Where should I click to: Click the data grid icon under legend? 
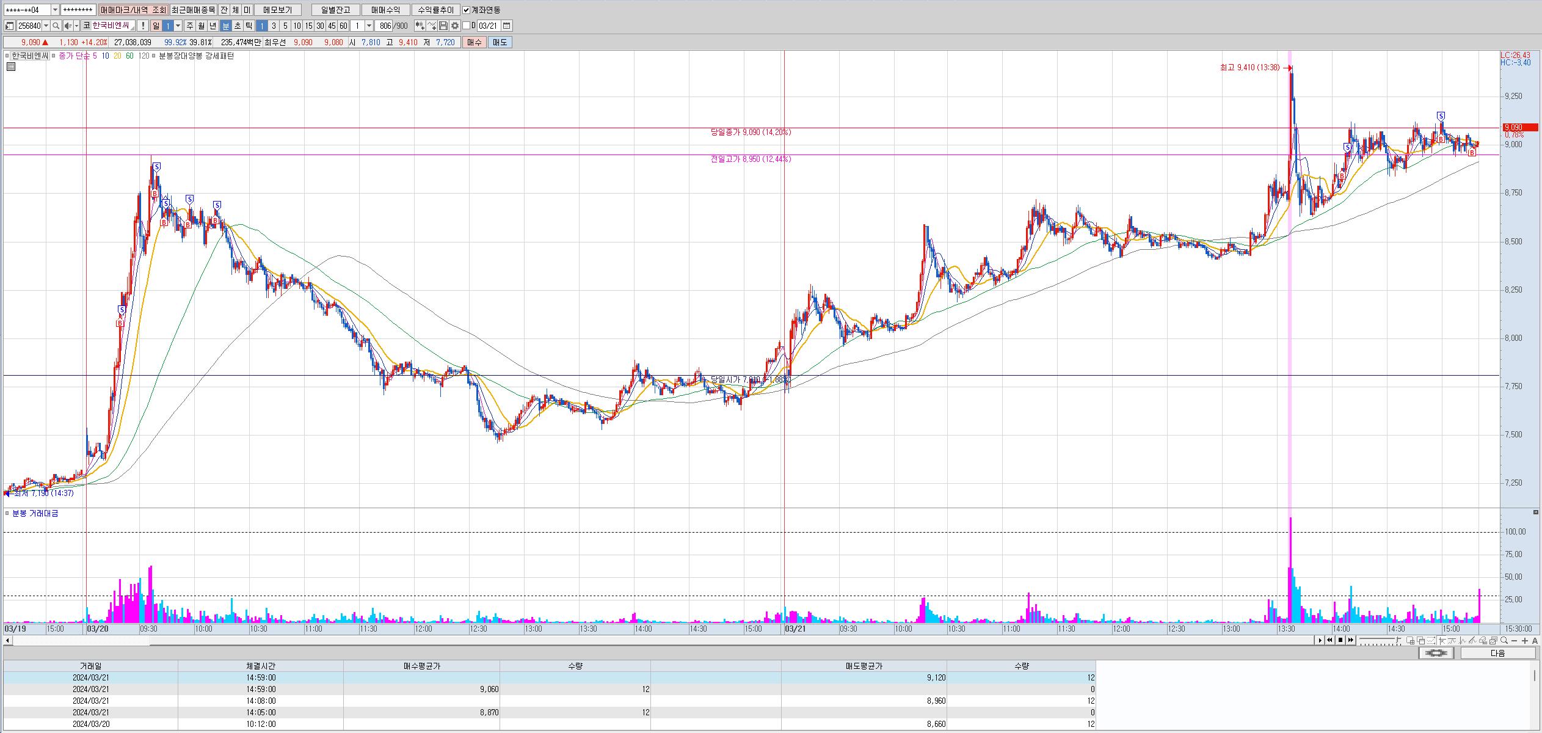tap(10, 67)
